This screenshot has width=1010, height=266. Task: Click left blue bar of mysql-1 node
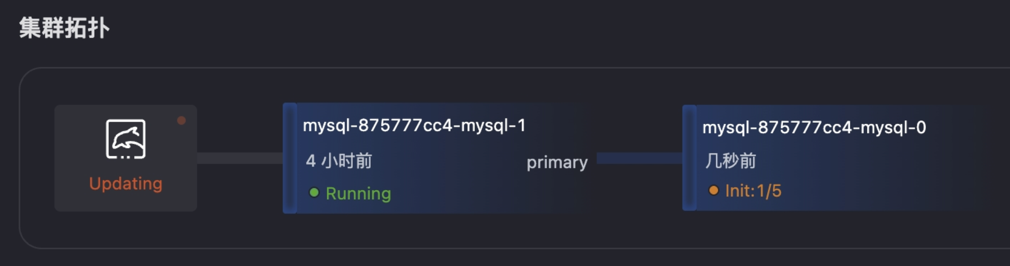click(x=290, y=158)
